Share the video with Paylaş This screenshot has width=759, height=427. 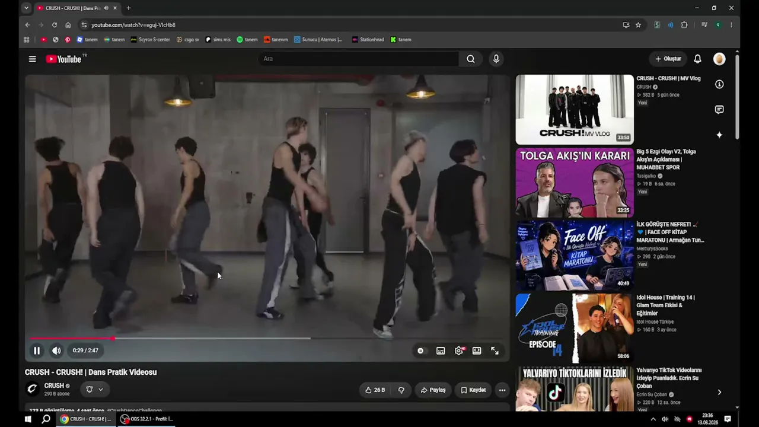click(433, 390)
